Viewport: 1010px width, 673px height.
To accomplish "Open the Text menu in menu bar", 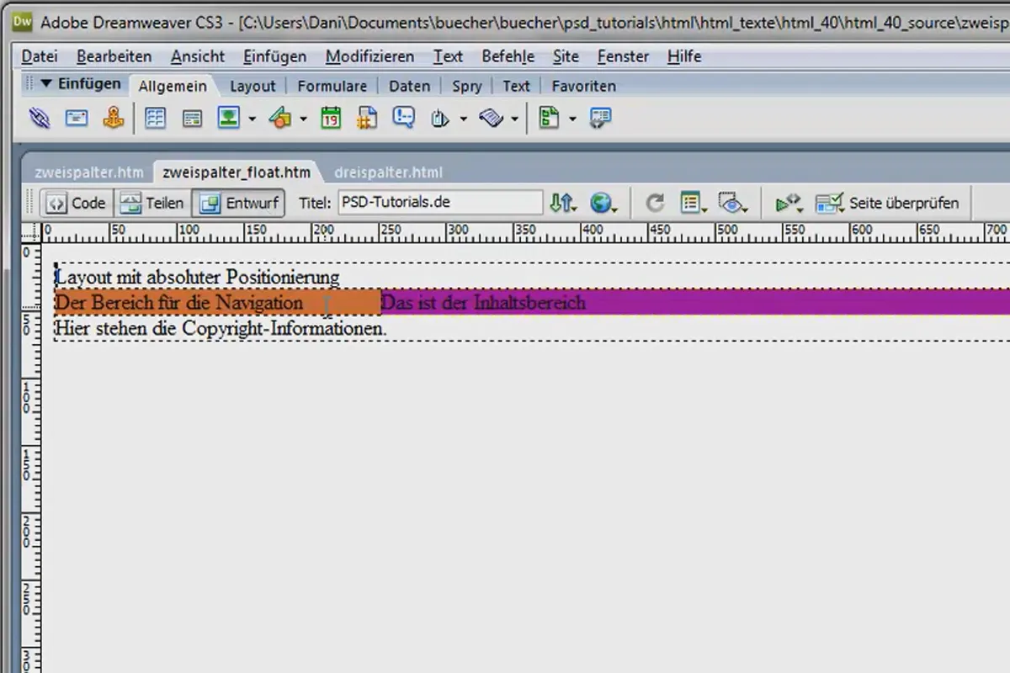I will 448,56.
